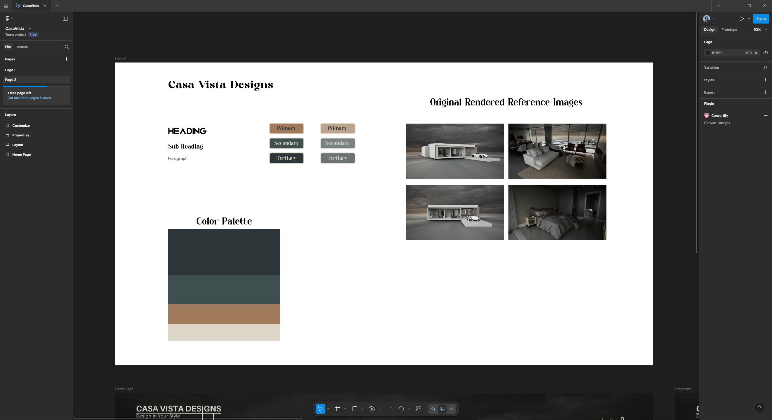Toggle page background color visibility eye

(765, 53)
